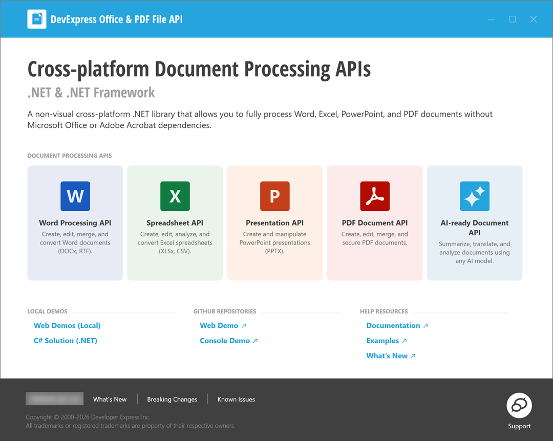Screen dimensions: 553x441
Task: Maximize the DevExpress window
Action: (513, 19)
